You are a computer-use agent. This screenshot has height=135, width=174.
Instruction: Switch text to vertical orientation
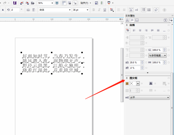coord(149,10)
